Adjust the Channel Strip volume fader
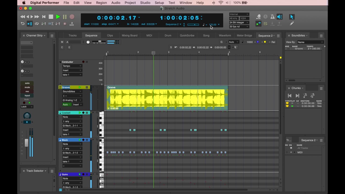The width and height of the screenshot is (345, 194). [26, 143]
